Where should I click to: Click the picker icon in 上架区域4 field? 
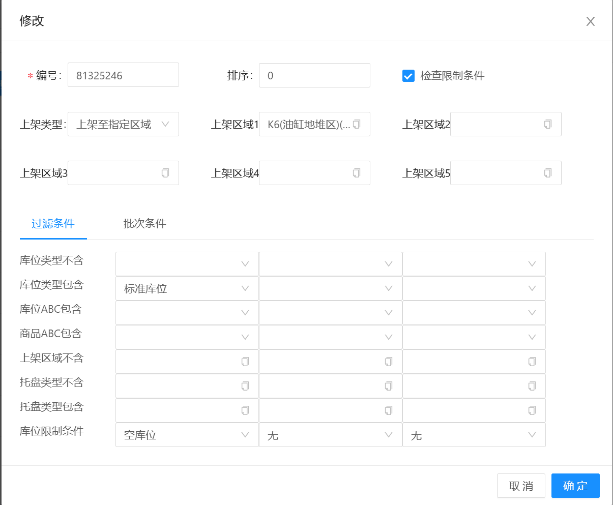click(x=357, y=173)
